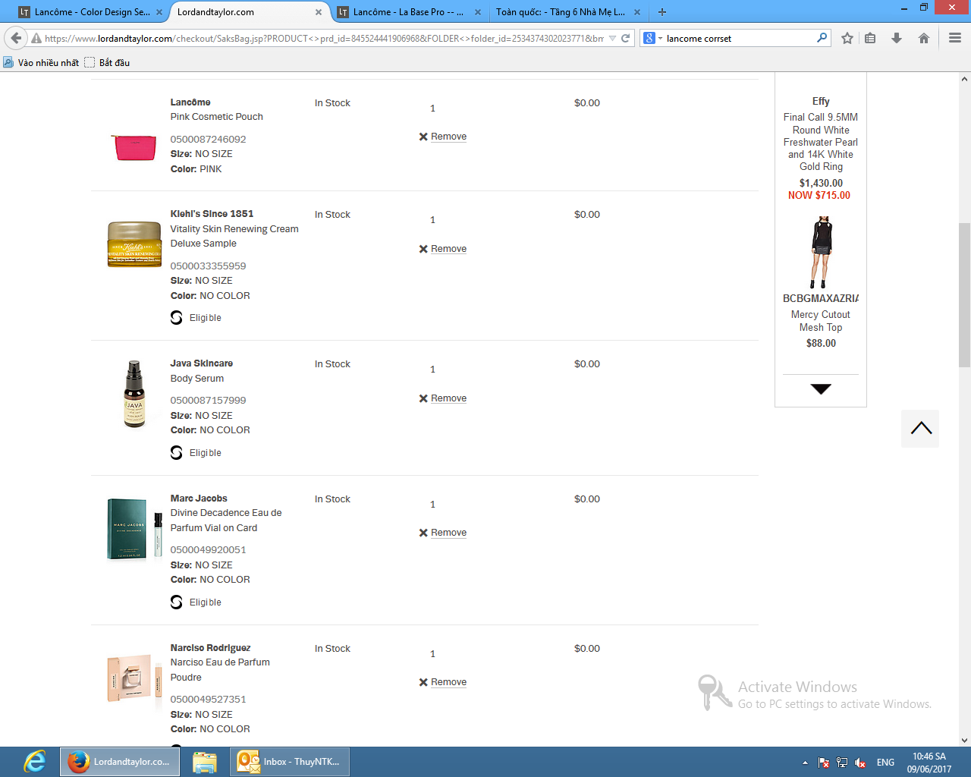Open the downloads arrow icon
Viewport: 971px width, 777px height.
coord(897,38)
